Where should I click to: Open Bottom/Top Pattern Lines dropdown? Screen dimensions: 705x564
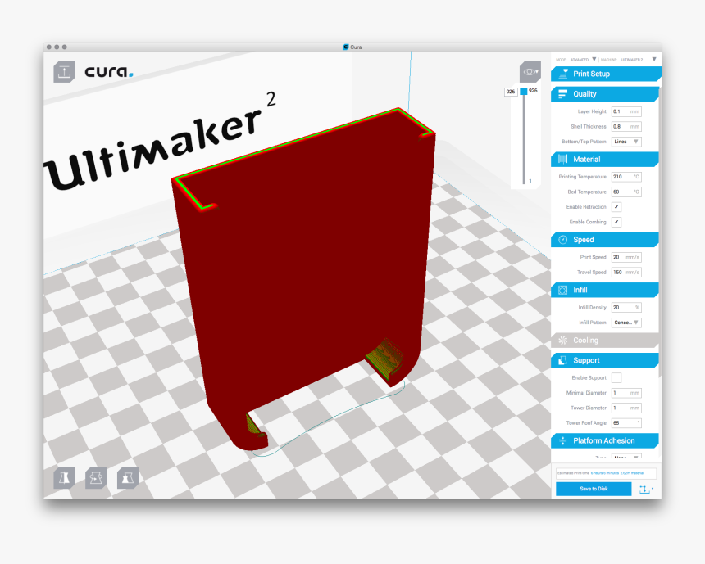626,142
